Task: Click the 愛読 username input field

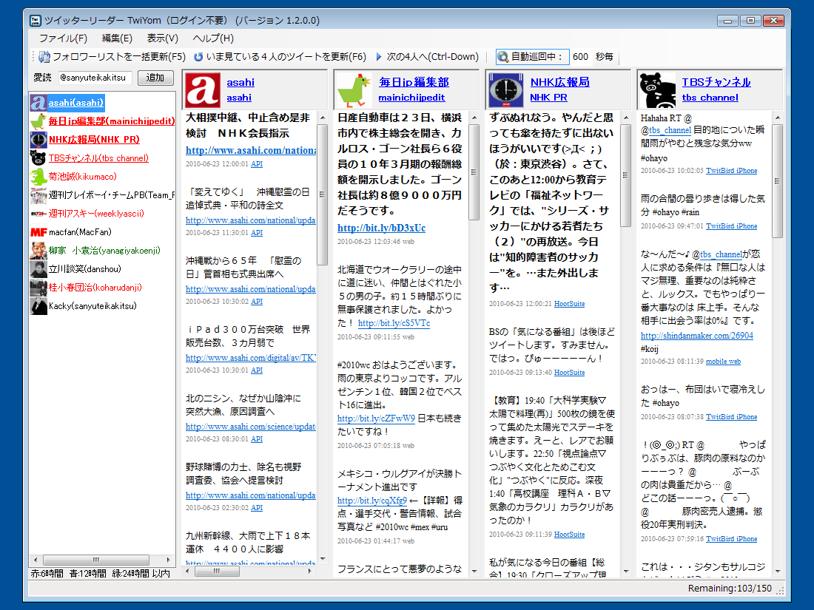Action: pyautogui.click(x=95, y=78)
